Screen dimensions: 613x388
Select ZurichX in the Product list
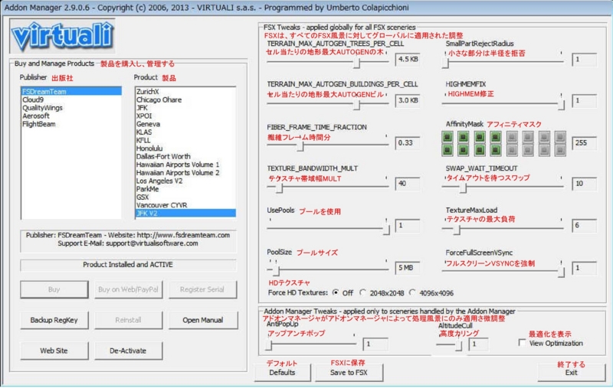[x=185, y=91]
